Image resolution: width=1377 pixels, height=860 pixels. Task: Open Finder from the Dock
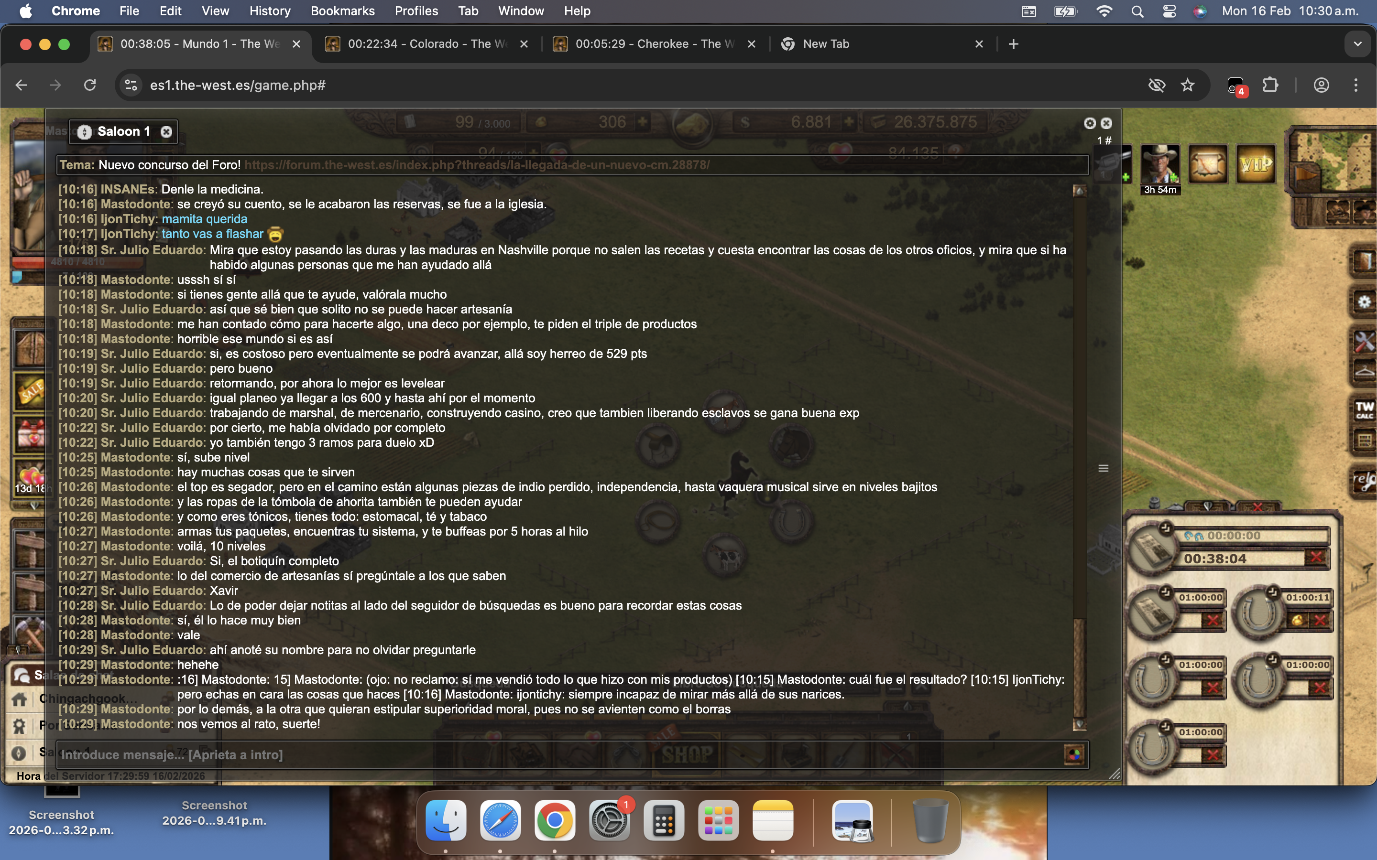446,820
